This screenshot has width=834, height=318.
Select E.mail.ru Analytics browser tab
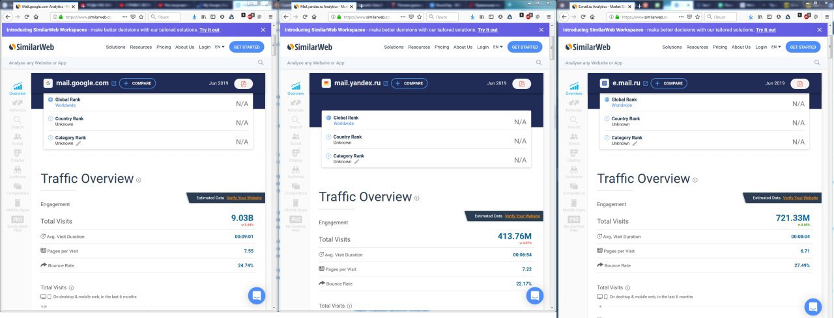tap(603, 7)
